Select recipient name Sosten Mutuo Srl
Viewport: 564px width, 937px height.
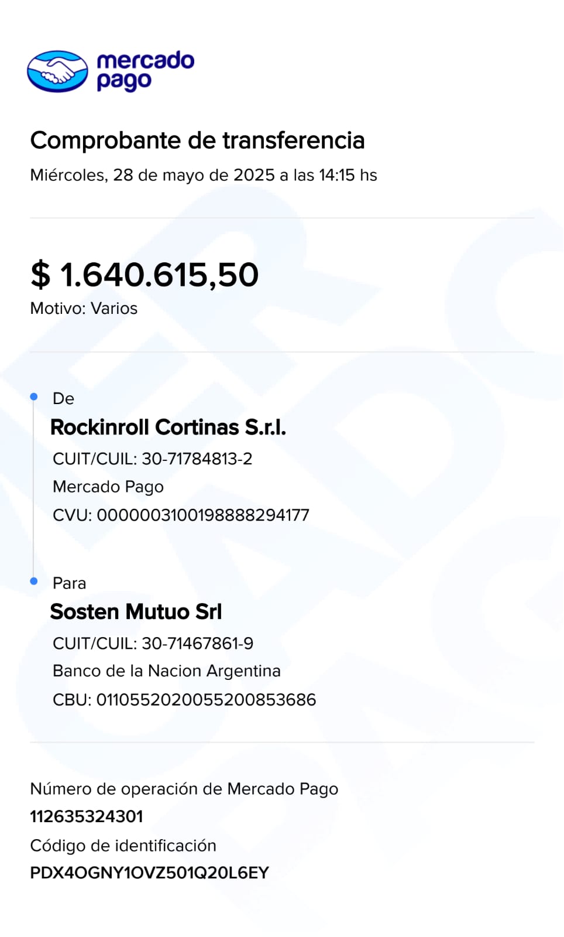[x=136, y=612]
